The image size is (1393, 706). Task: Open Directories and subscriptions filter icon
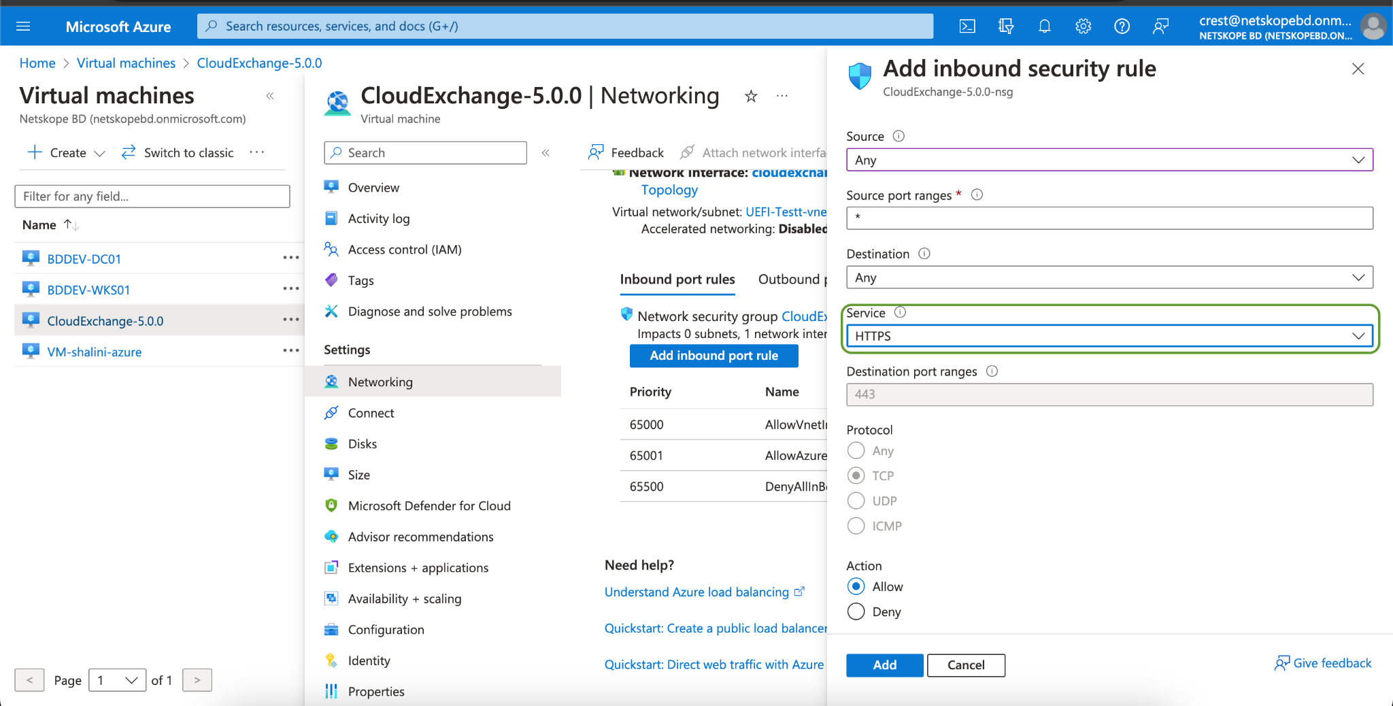pyautogui.click(x=1006, y=27)
